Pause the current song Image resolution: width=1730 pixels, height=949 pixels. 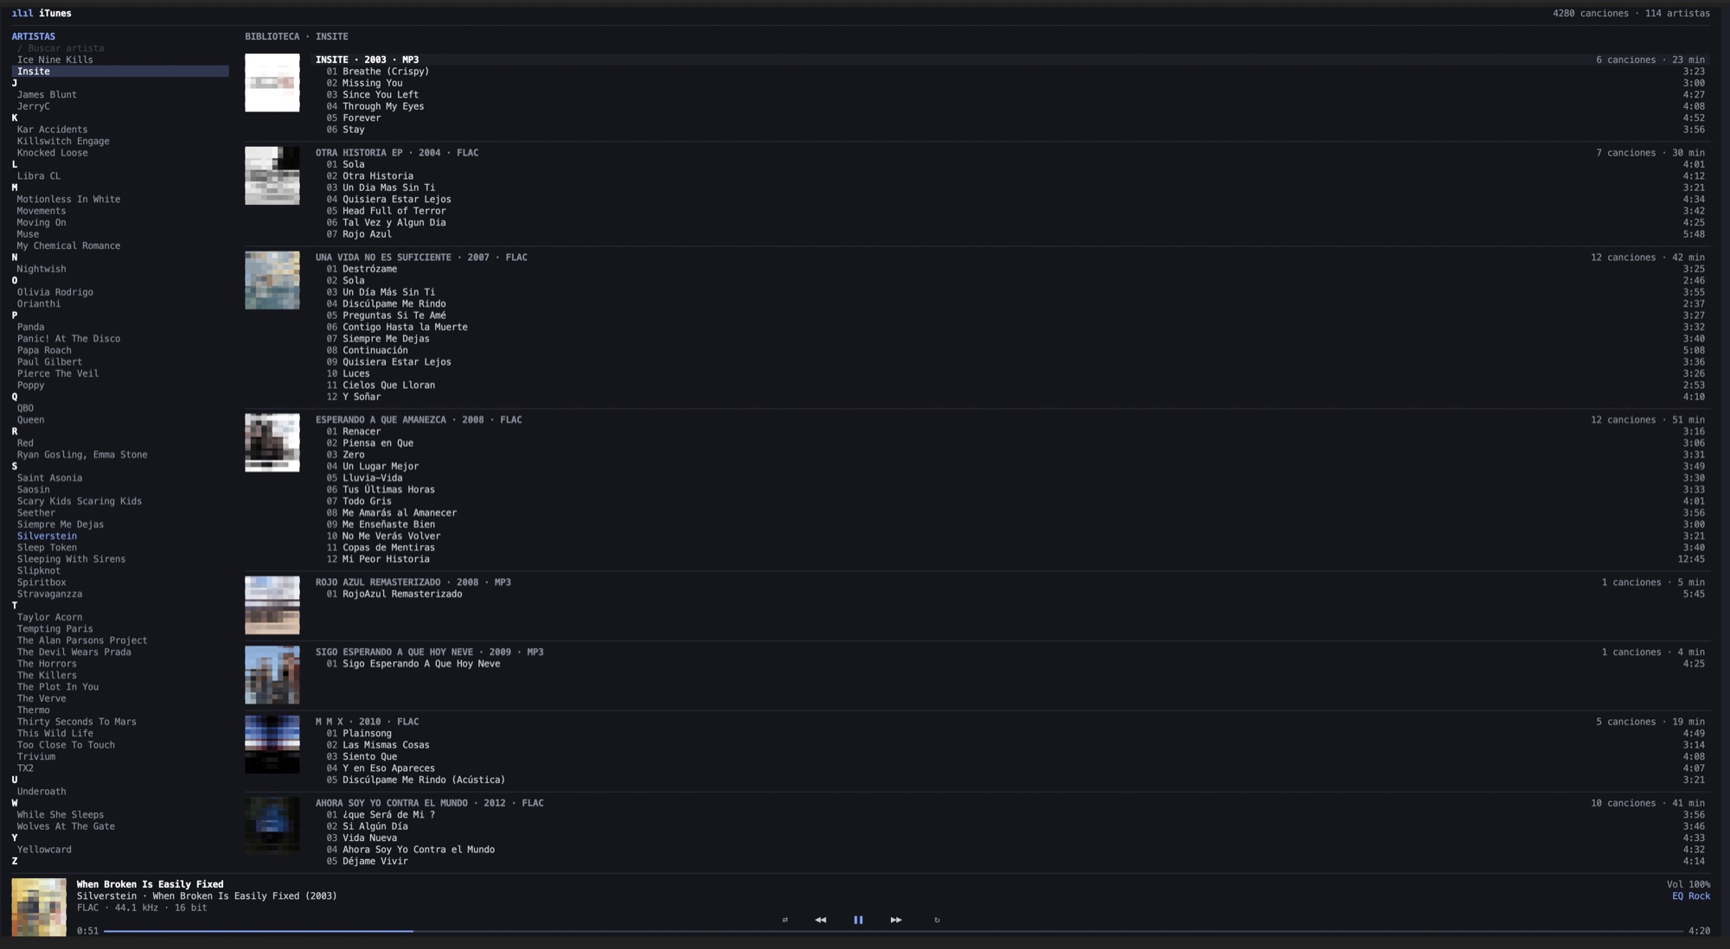(x=858, y=920)
